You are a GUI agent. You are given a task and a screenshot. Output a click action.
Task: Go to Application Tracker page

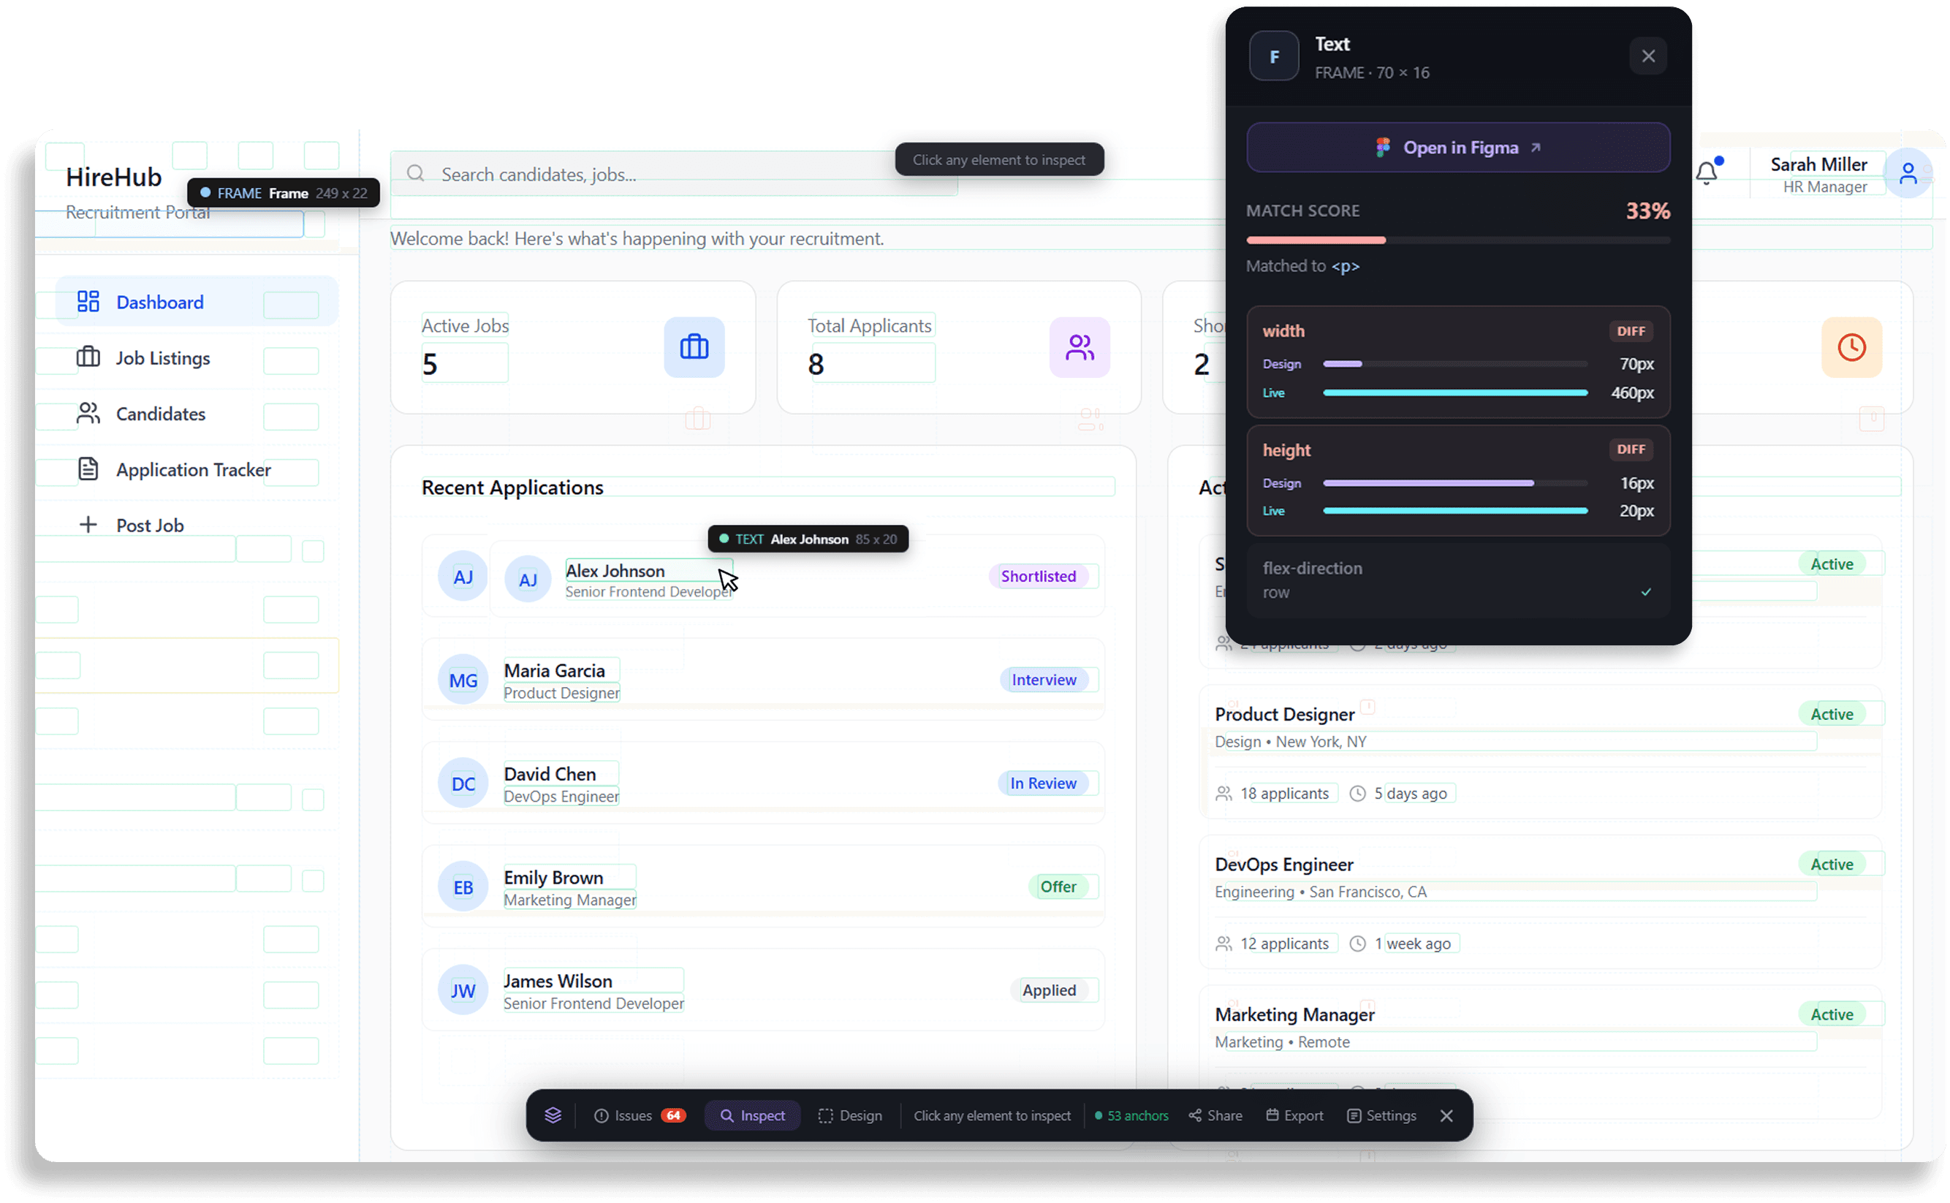click(x=192, y=469)
